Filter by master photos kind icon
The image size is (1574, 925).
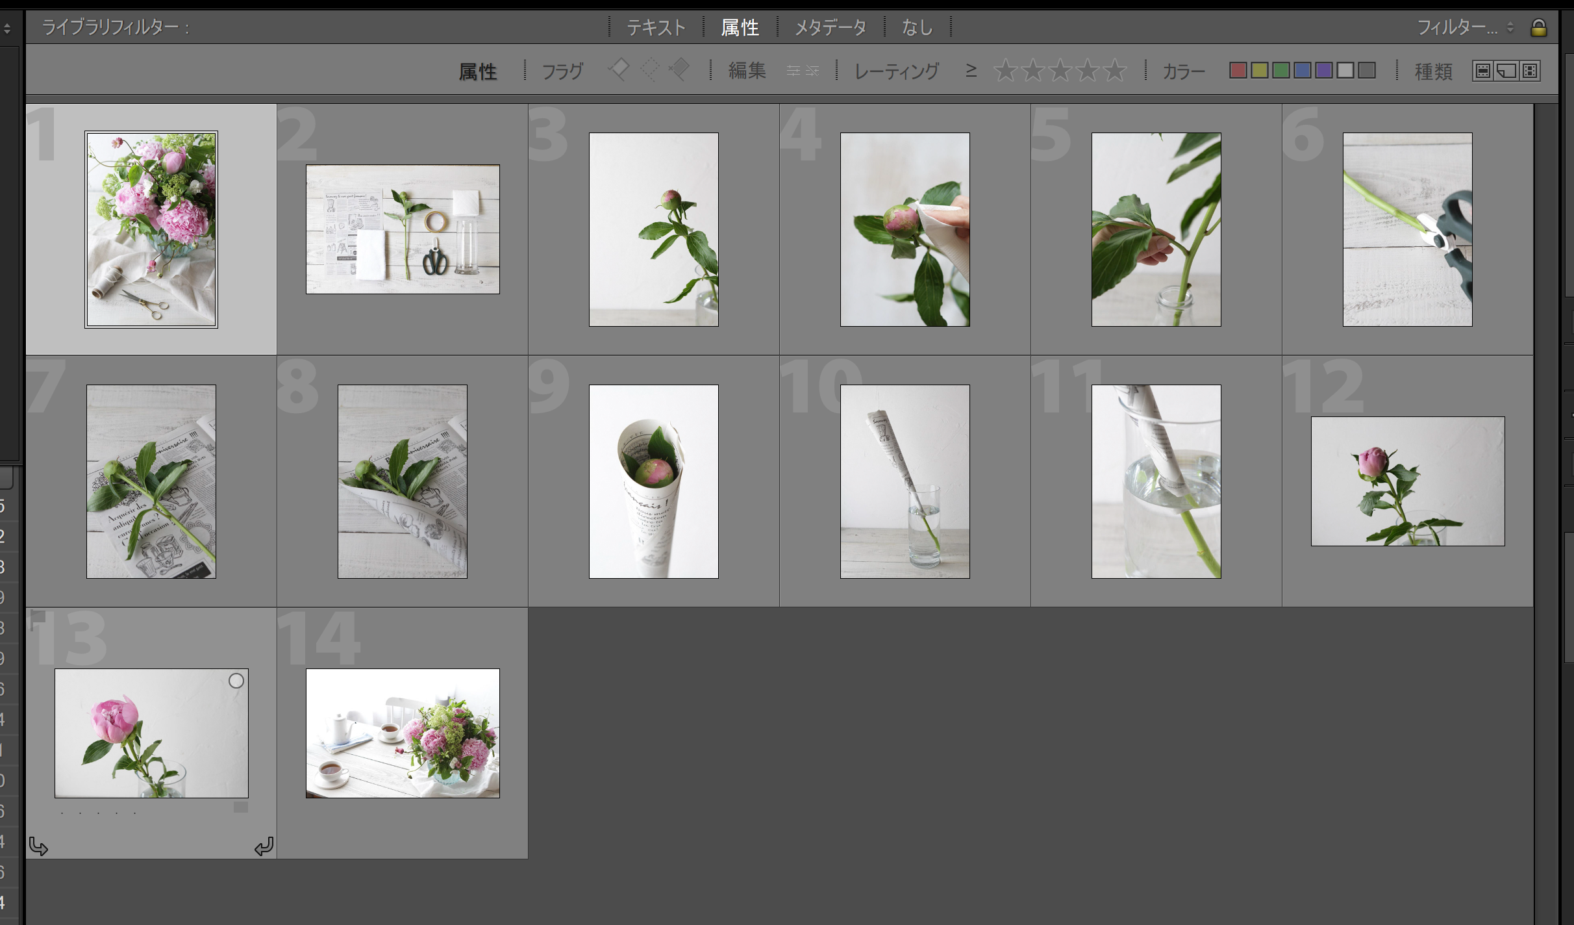tap(1482, 71)
